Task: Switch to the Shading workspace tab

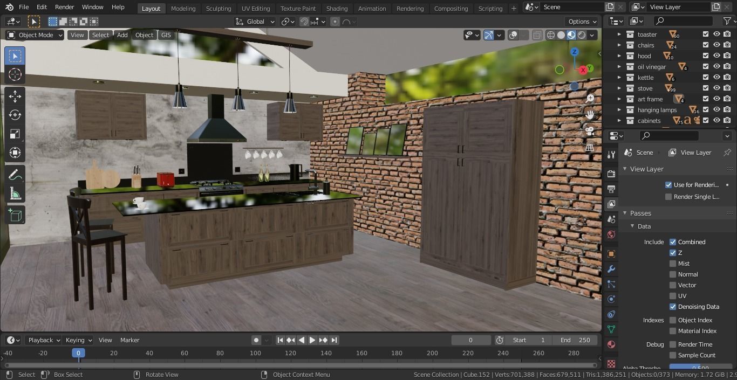Action: point(337,8)
